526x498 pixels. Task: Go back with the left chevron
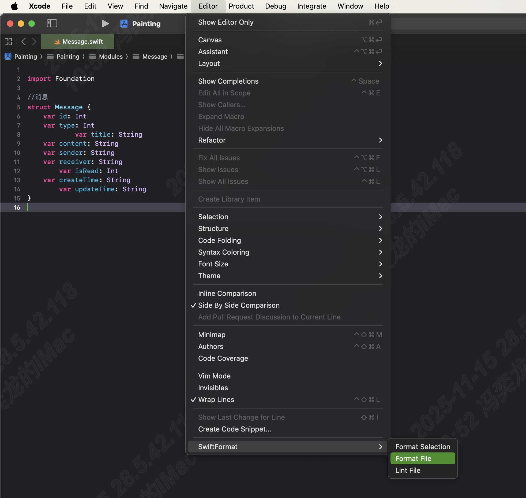click(x=24, y=42)
